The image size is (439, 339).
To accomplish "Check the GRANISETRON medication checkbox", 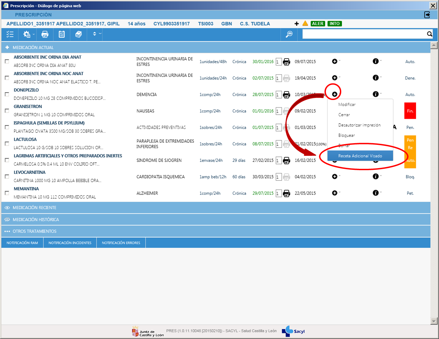I will tap(7, 111).
